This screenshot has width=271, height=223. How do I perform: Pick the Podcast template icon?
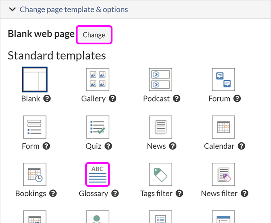click(161, 79)
